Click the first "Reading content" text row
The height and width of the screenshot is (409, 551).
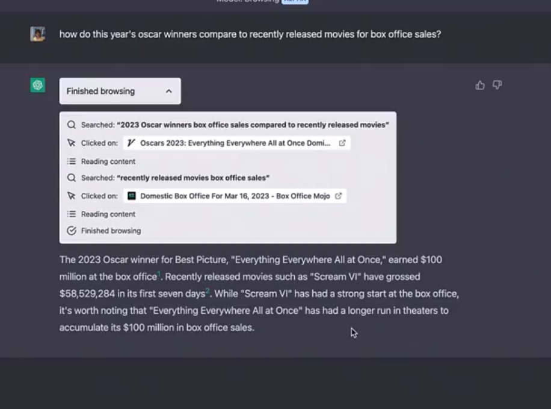108,161
